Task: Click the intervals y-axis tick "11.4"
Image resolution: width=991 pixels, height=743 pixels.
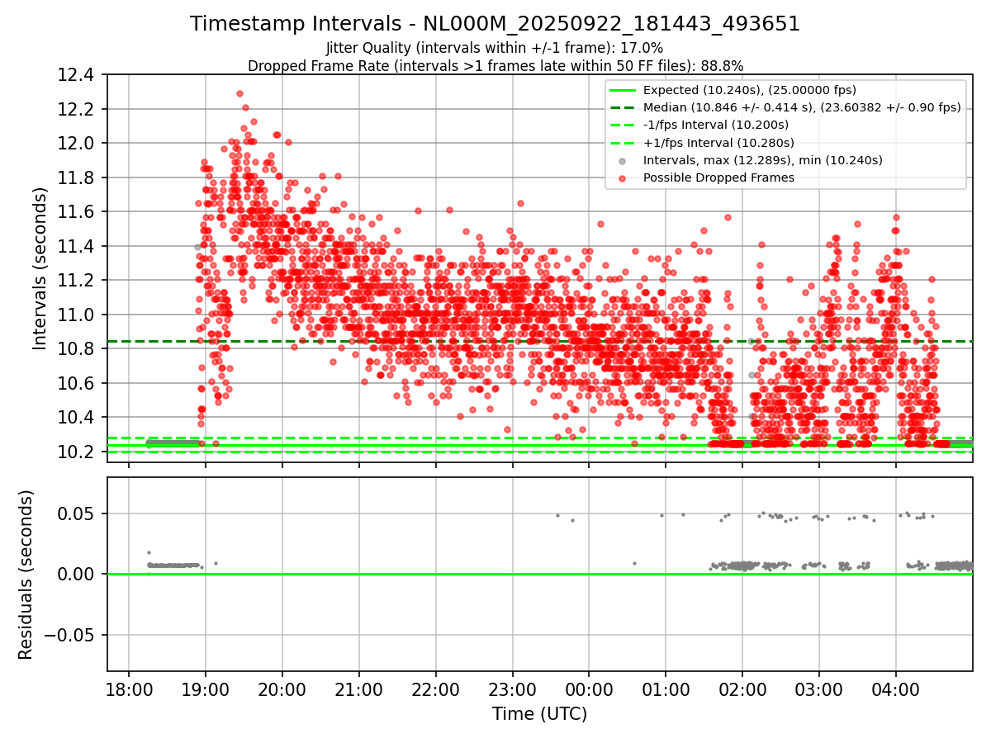Action: tap(76, 246)
